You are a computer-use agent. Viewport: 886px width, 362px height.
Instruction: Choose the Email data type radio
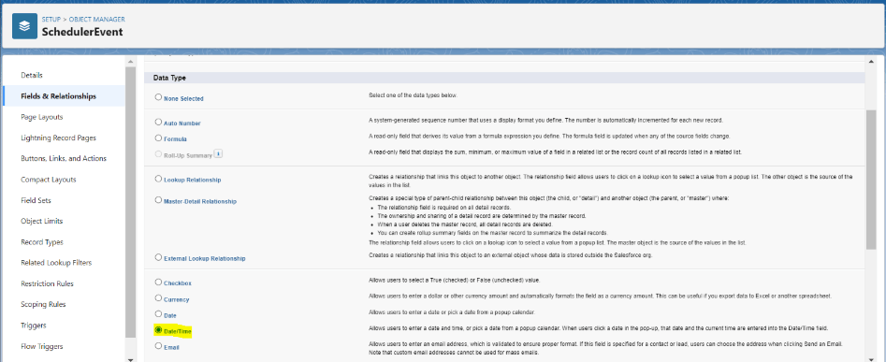tap(158, 346)
